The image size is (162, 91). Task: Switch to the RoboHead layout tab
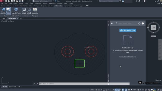tap(12, 87)
